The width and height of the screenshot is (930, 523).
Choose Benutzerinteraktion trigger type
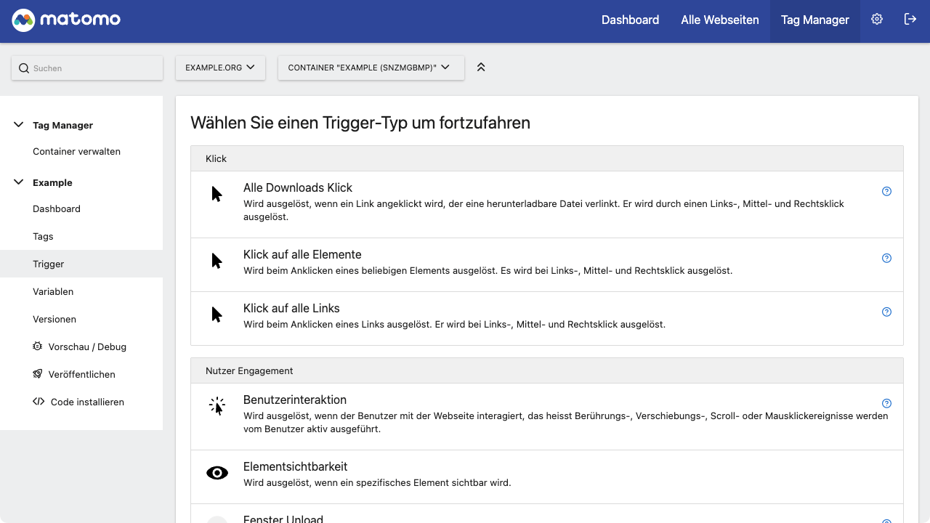point(547,417)
